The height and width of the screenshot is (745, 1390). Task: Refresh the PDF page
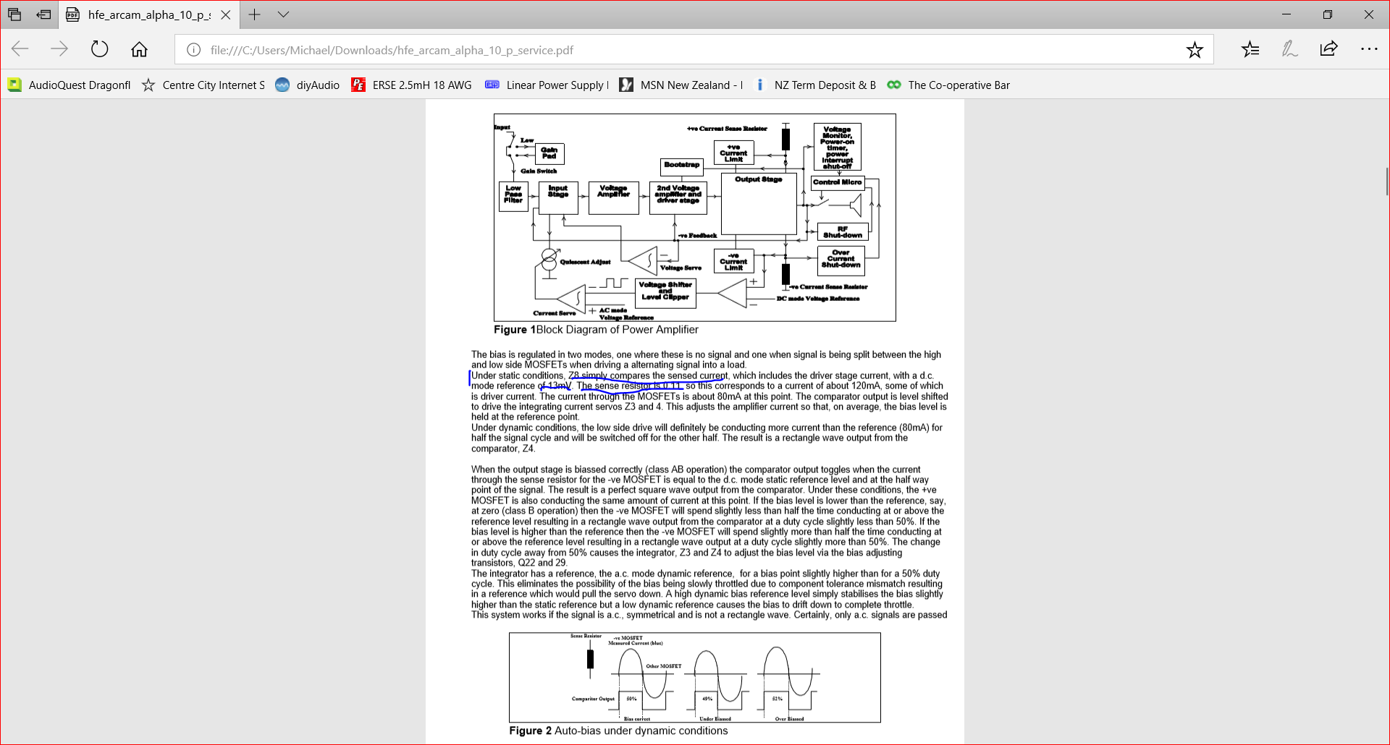coord(99,49)
